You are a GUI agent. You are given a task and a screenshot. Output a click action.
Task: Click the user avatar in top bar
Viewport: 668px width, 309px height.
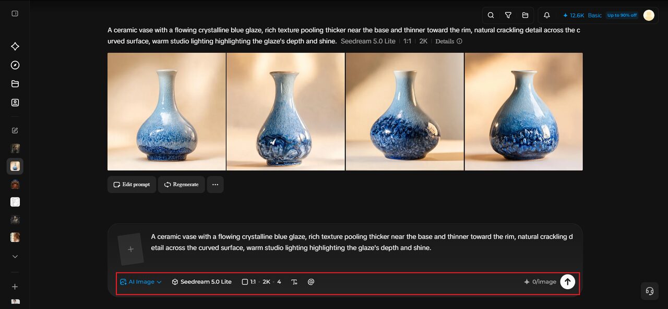(x=649, y=15)
